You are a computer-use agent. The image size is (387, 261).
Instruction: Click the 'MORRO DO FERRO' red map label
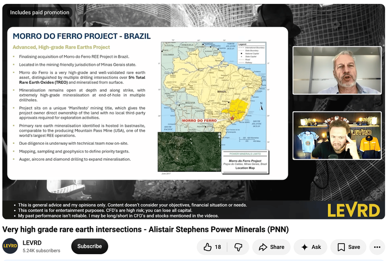click(x=199, y=121)
